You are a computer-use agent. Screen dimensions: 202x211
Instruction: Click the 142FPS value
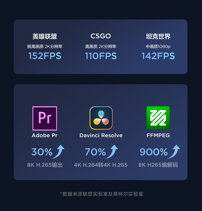coord(158,56)
